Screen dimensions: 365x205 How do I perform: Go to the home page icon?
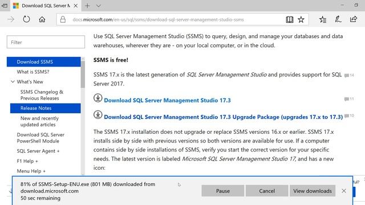click(42, 19)
